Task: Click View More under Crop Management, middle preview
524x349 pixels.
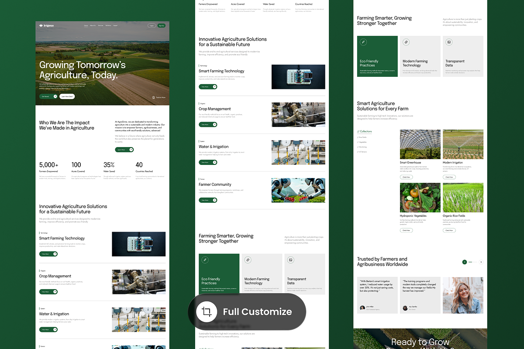Action: pos(208,125)
